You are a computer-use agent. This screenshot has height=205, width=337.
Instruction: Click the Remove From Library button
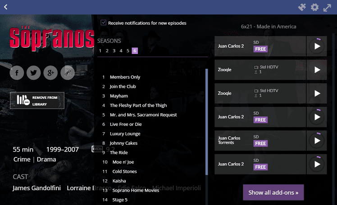point(37,100)
